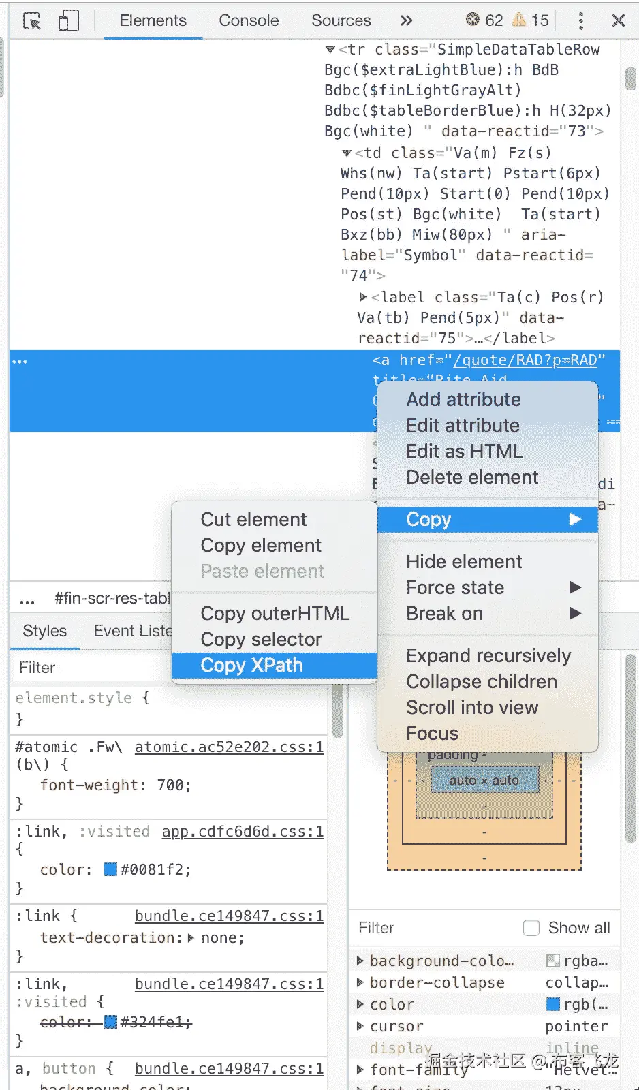Click the red error count icon
Viewport: 639px width, 1090px height.
[473, 20]
